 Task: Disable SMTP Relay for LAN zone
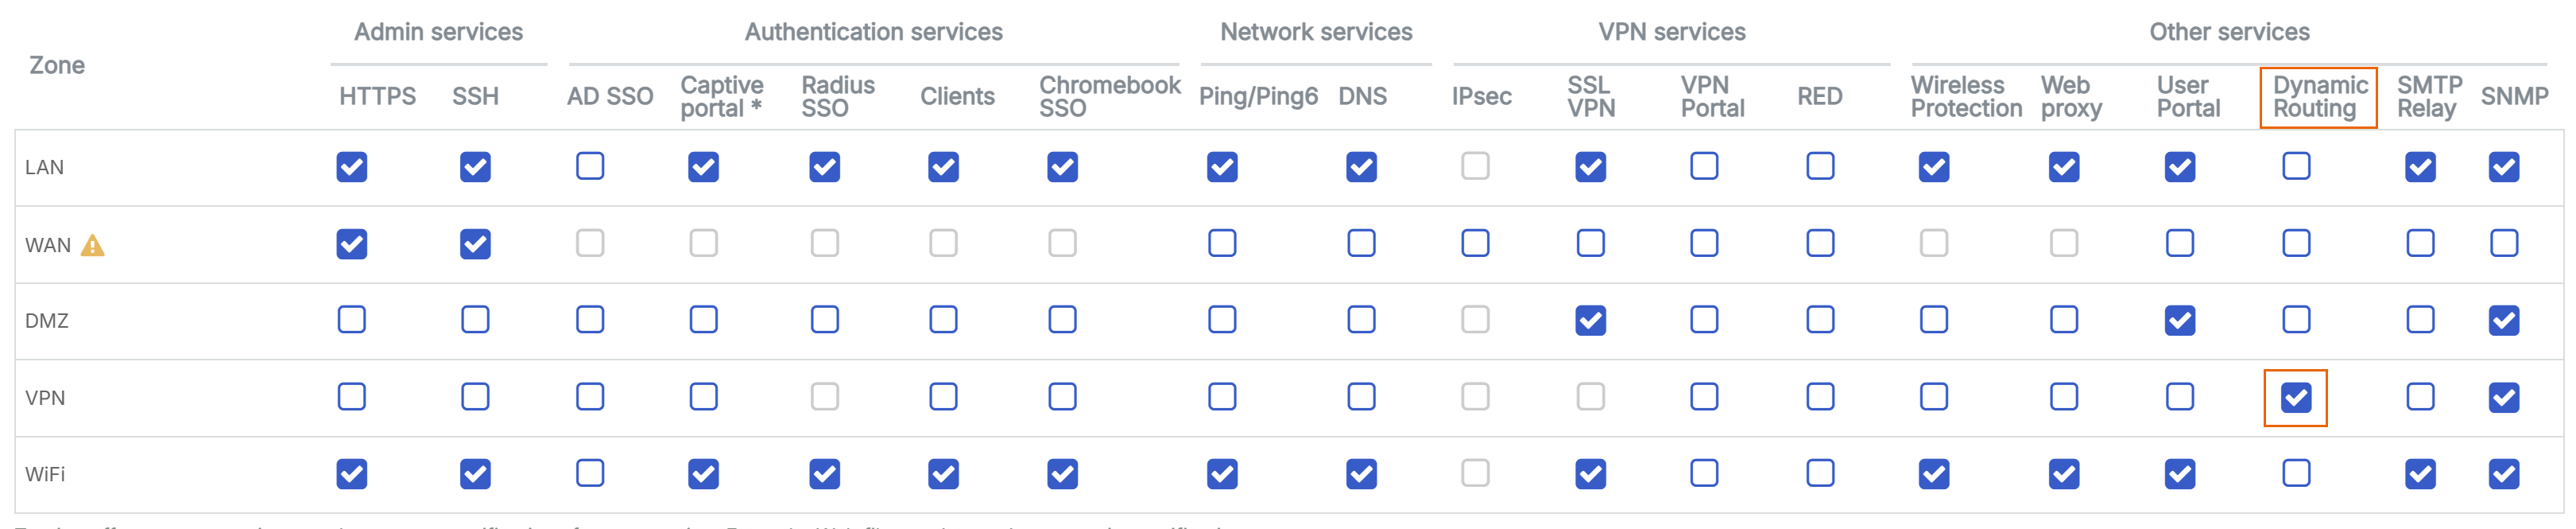2420,167
